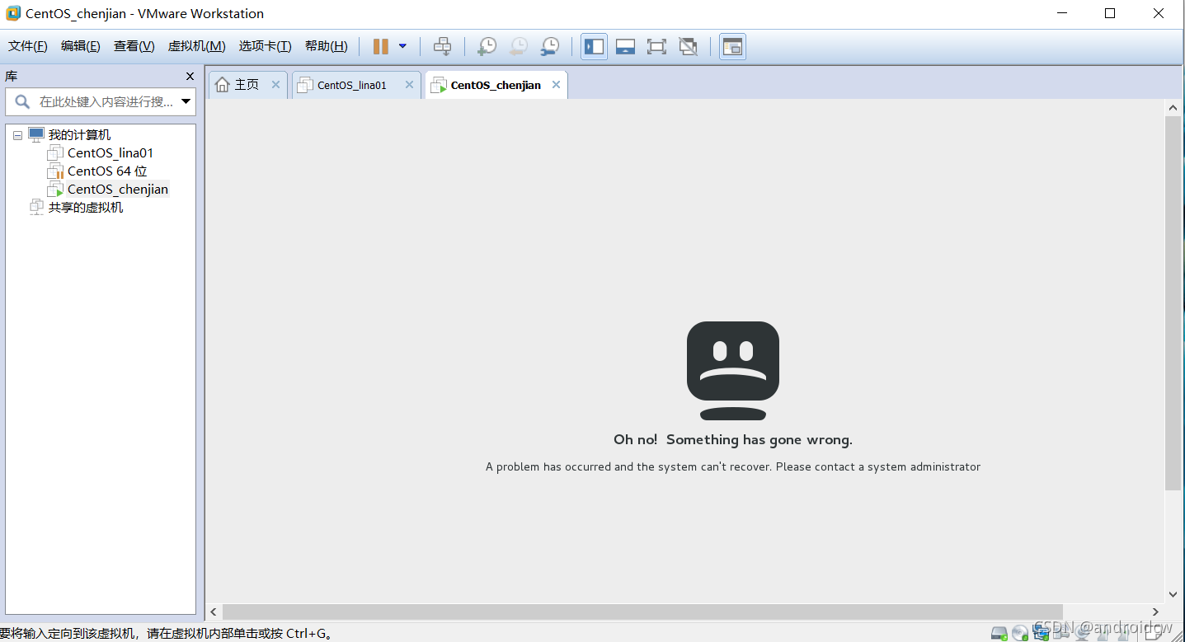Click the VMware icon in the title bar
1185x642 pixels.
(13, 13)
